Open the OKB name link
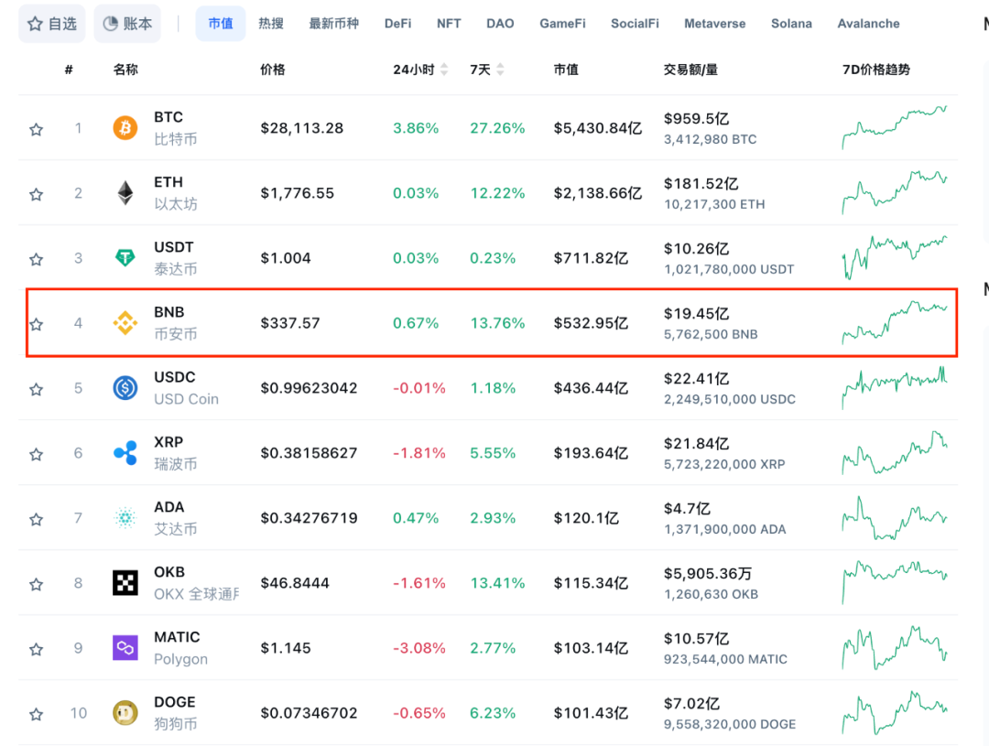This screenshot has width=989, height=746. click(x=196, y=583)
